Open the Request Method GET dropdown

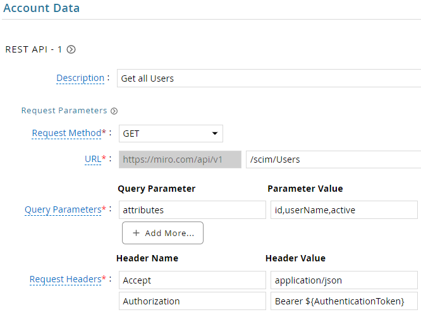(x=171, y=134)
